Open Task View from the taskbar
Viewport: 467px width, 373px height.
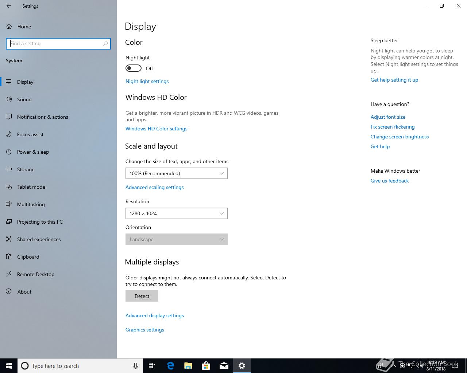152,366
